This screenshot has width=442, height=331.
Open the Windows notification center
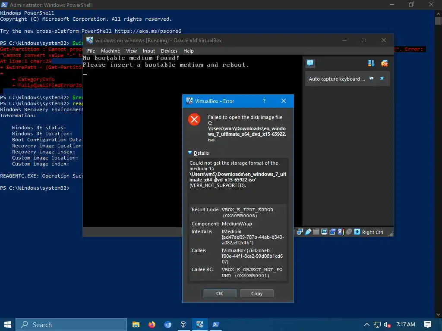[428, 325]
